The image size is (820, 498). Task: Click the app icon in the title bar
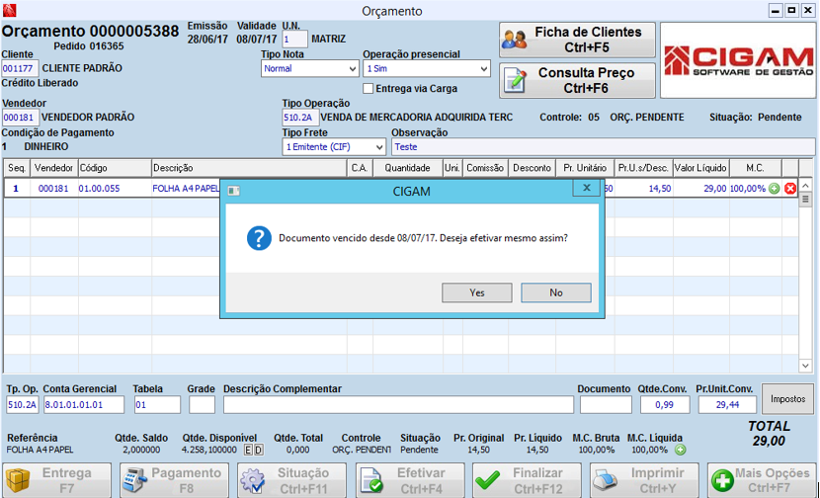click(x=10, y=10)
